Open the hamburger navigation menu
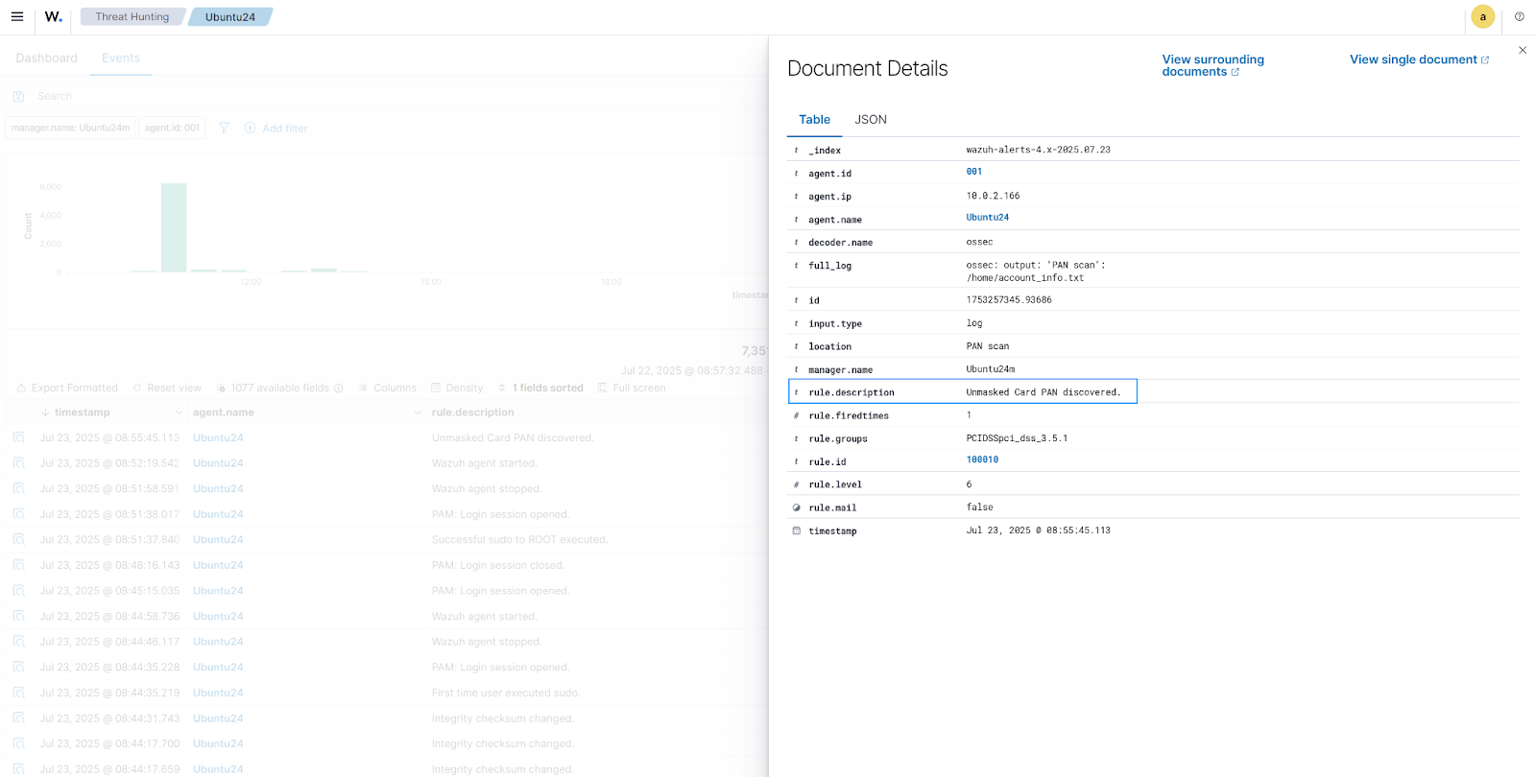The width and height of the screenshot is (1536, 777). 17,16
